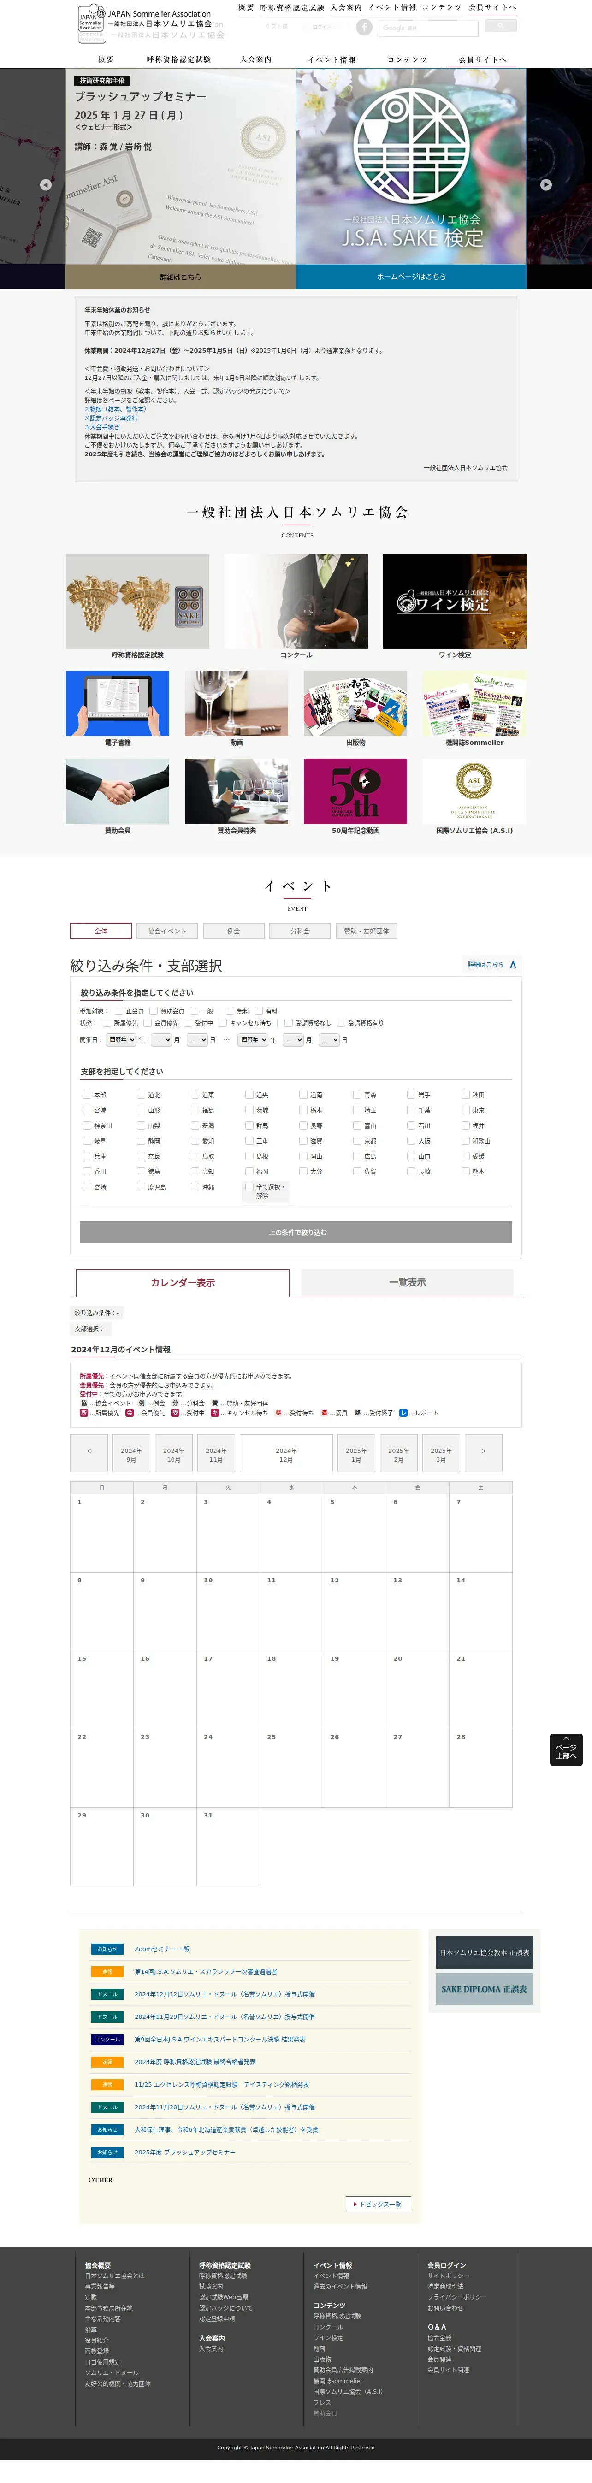Select the 沖縄 branch checkbox
This screenshot has width=592, height=2483.
coord(195,1187)
